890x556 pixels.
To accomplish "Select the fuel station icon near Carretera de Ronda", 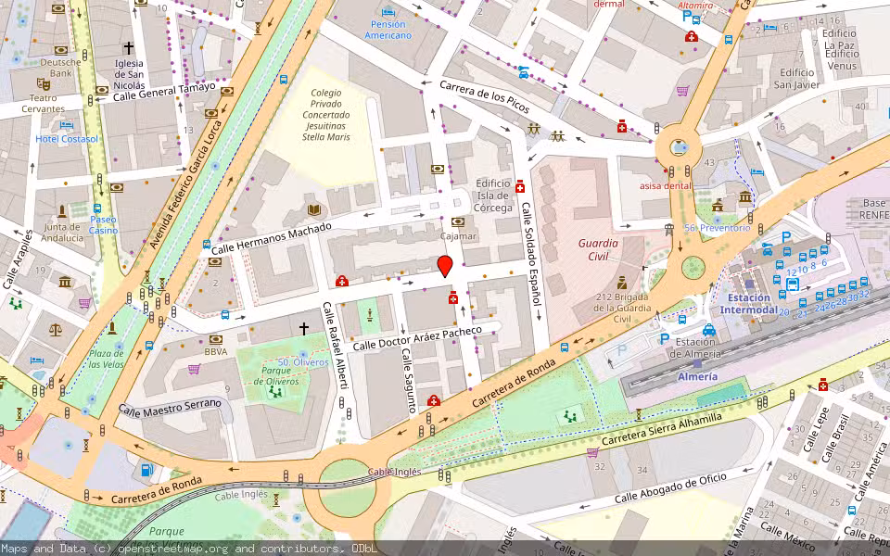I will pos(146,470).
